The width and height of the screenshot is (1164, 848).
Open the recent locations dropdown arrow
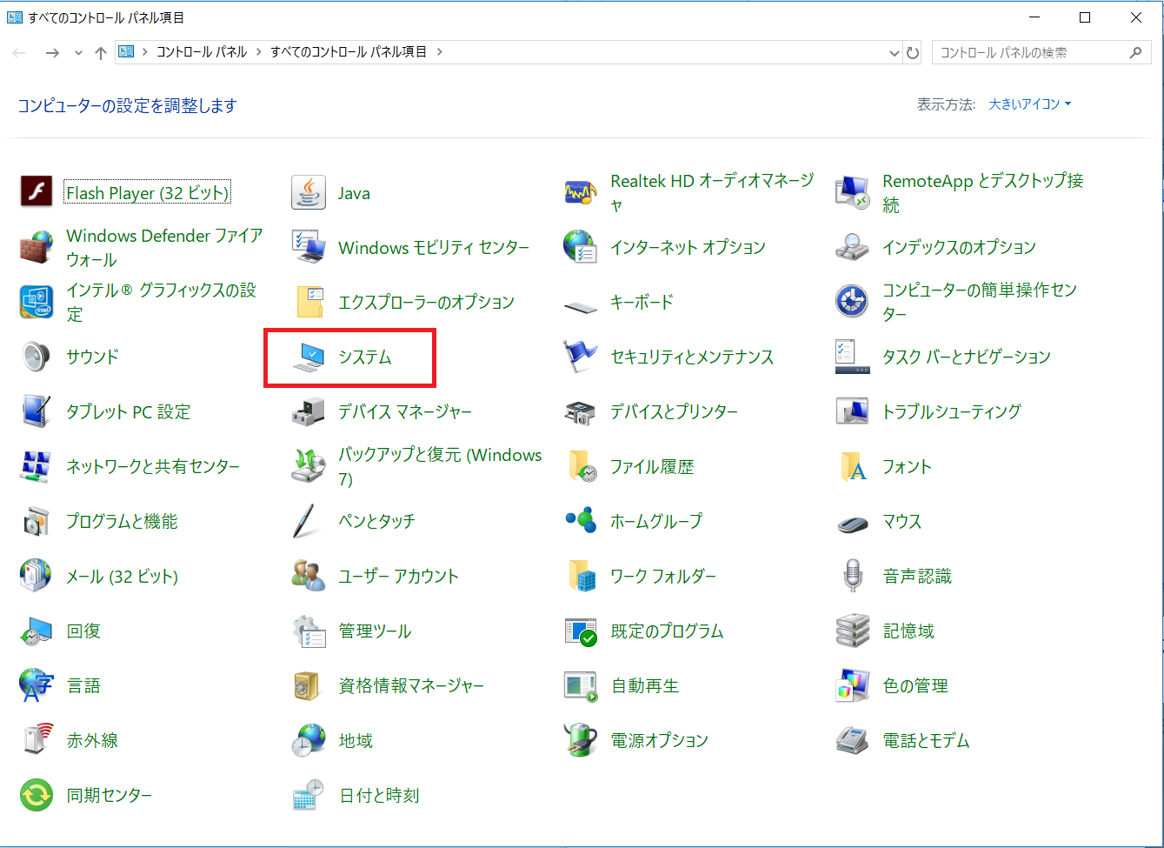(x=78, y=53)
